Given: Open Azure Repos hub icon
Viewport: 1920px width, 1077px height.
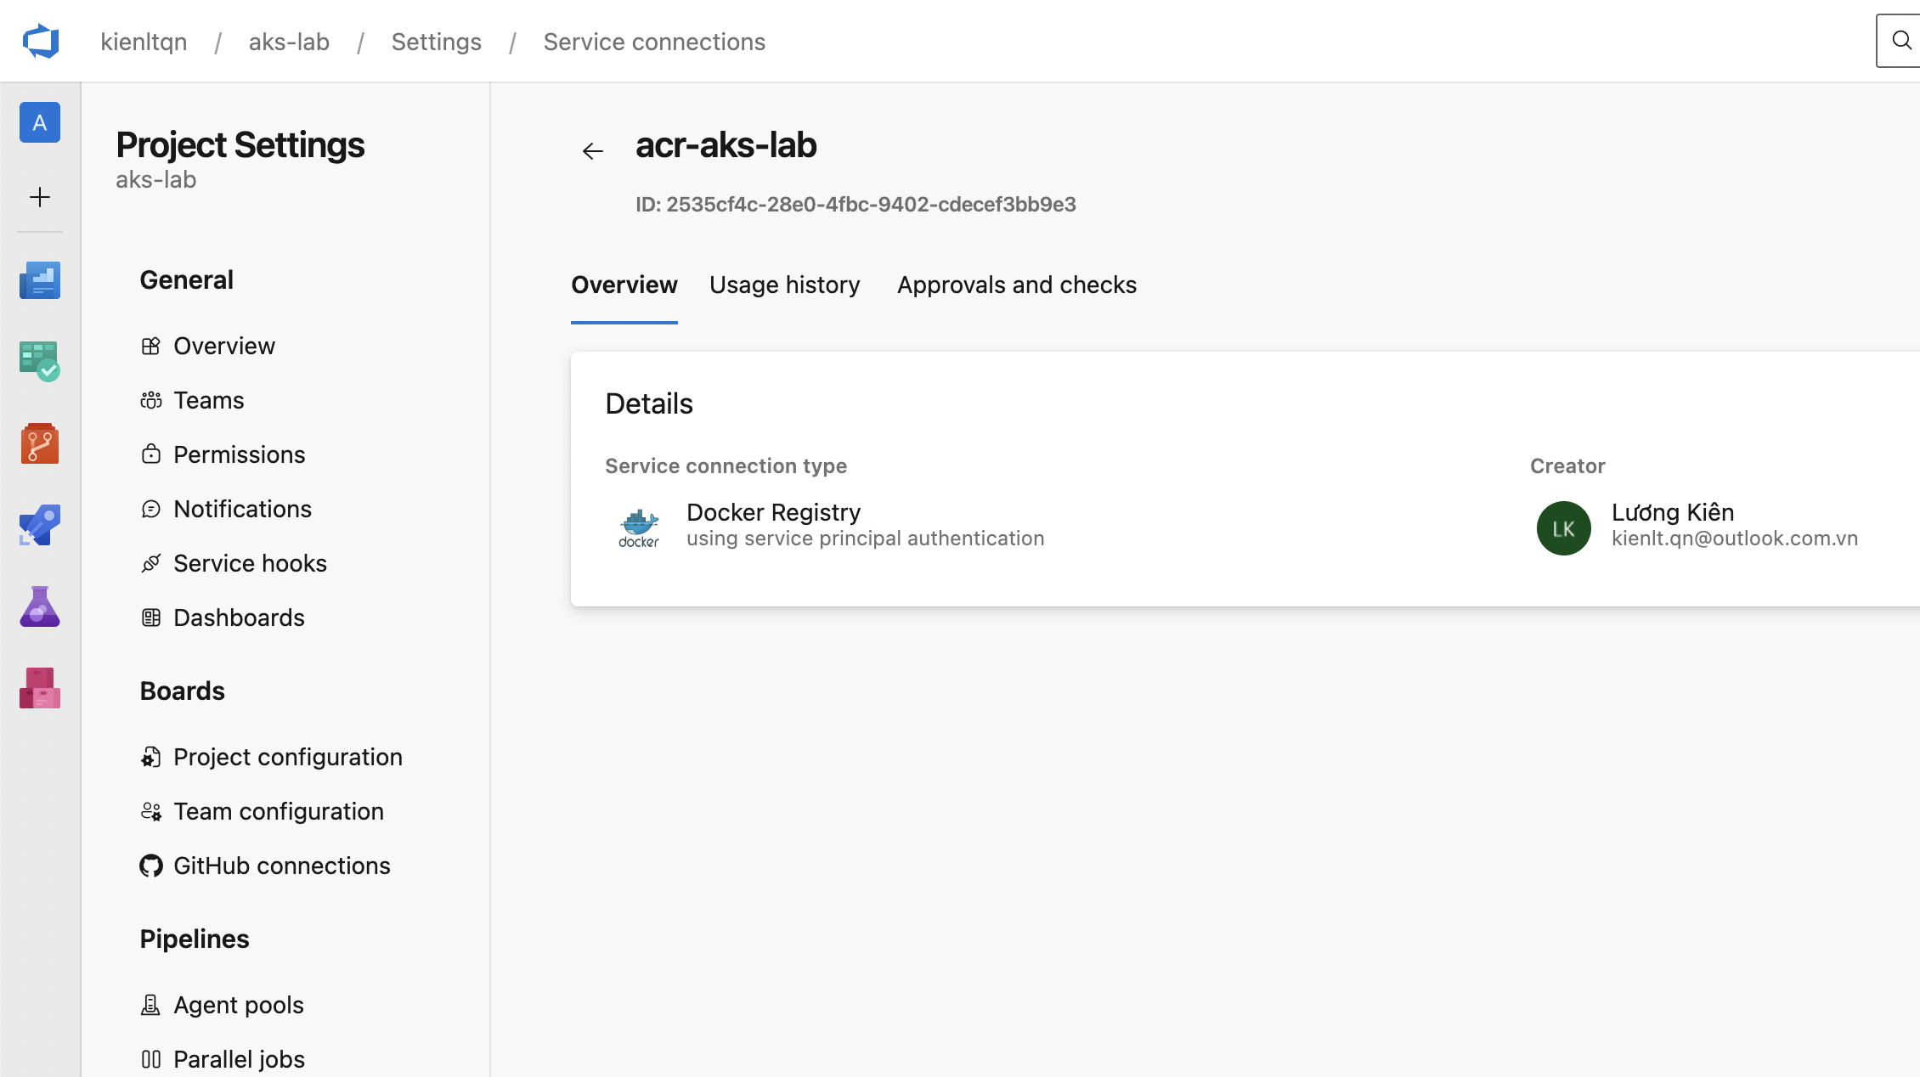Looking at the screenshot, I should click(40, 443).
